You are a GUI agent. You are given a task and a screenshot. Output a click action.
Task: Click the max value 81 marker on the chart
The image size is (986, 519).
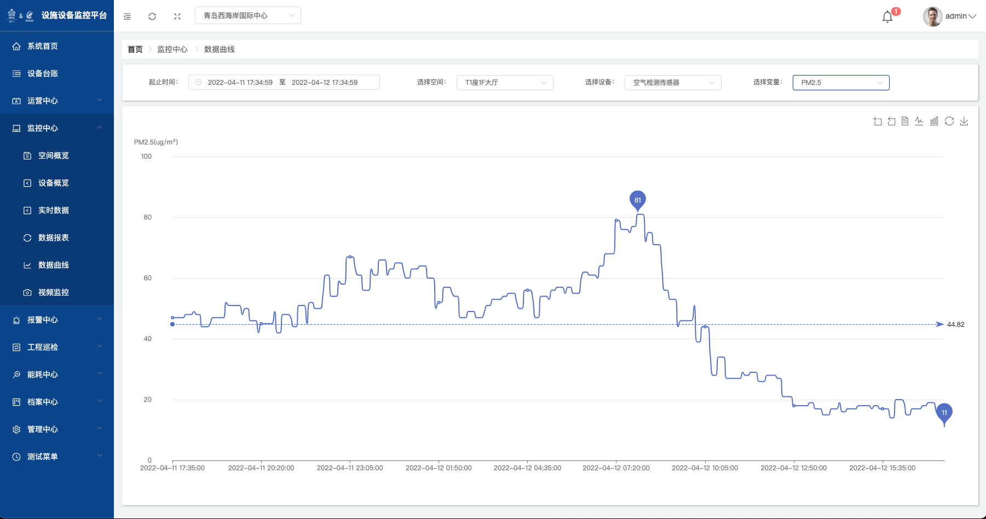tap(637, 200)
